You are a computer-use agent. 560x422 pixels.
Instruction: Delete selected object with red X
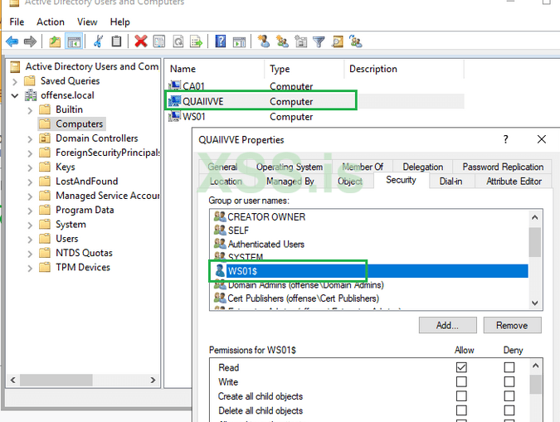tap(141, 41)
